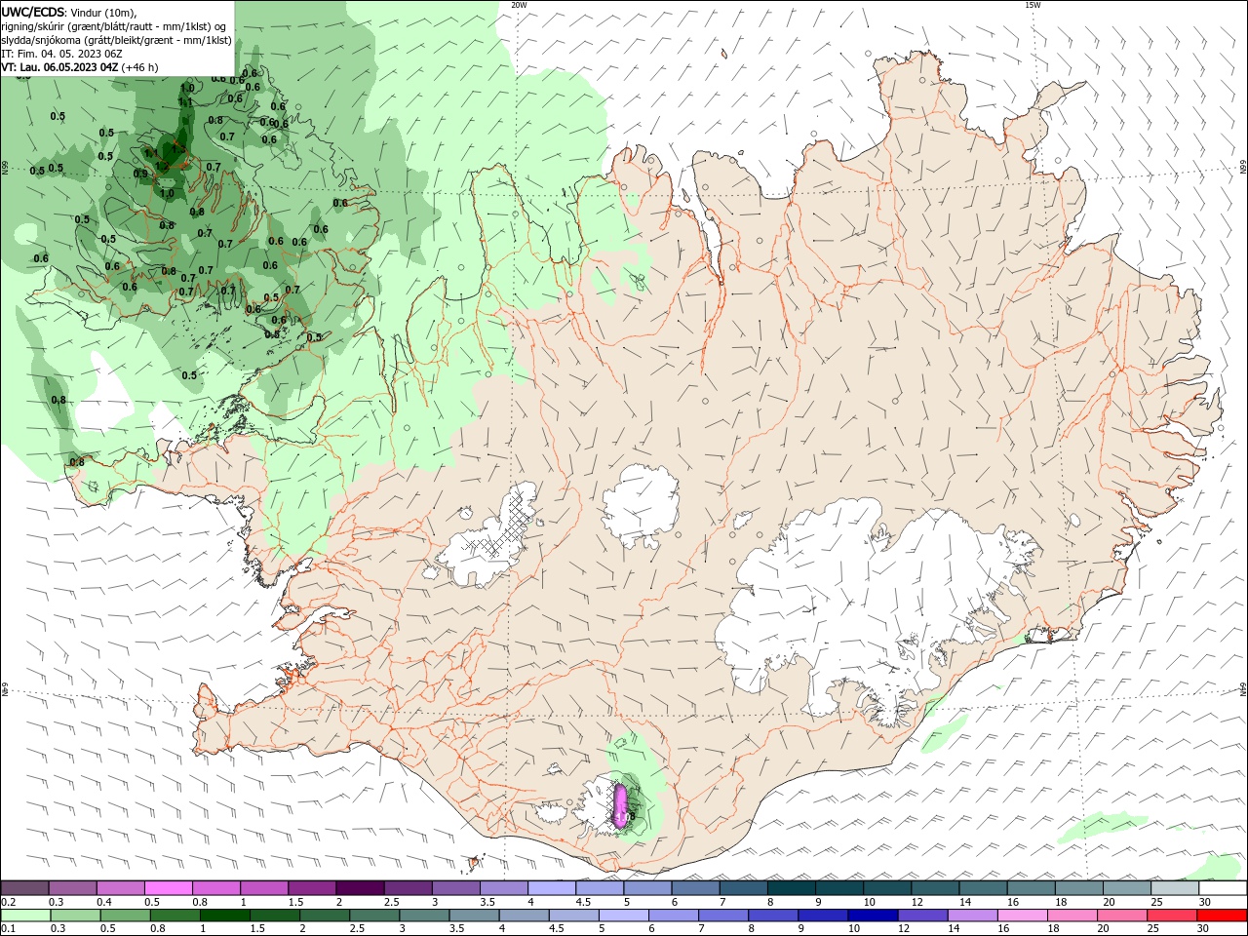1248x936 pixels.
Task: Click the 'IT: Fim. 04. 05. 2023 06Z' issue time
Action: [x=61, y=54]
